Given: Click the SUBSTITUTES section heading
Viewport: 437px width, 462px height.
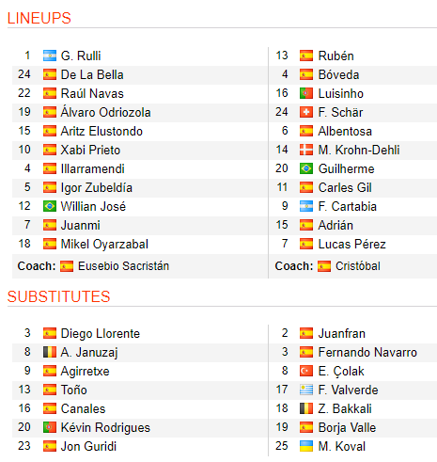Looking at the screenshot, I should [x=59, y=296].
